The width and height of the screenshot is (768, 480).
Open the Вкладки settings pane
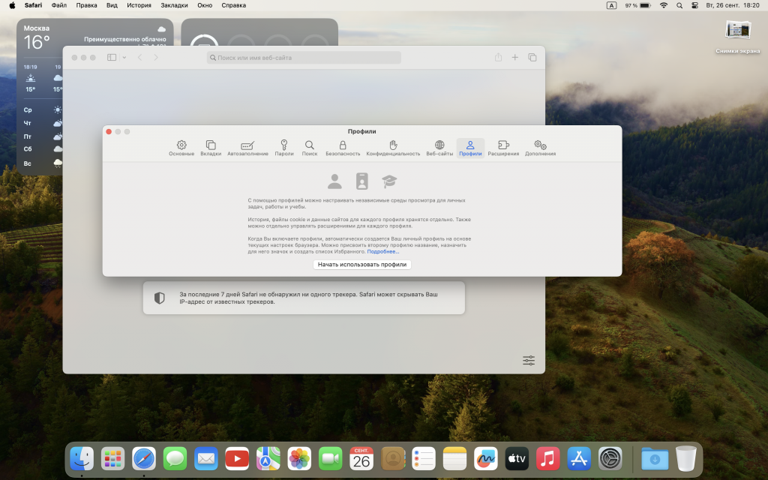tap(211, 148)
